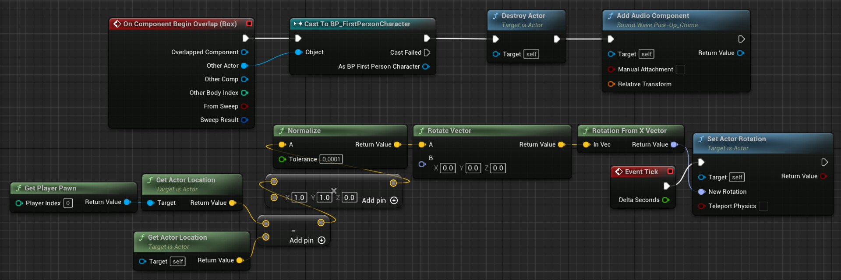Click the plus icon on the subtract node's Add pin
This screenshot has height=280, width=841.
(x=322, y=240)
